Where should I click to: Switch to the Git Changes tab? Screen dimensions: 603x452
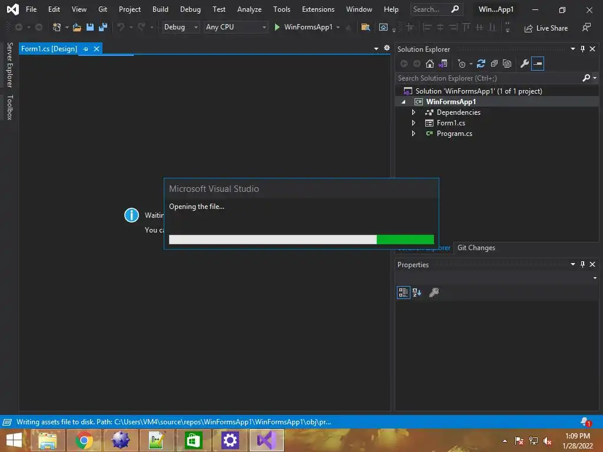[x=476, y=248]
